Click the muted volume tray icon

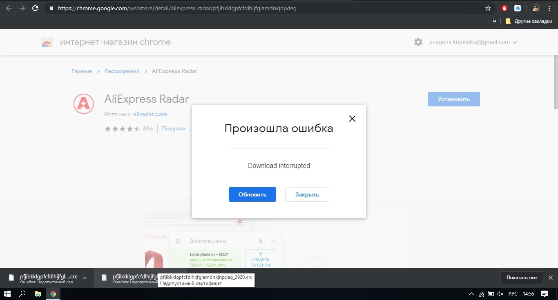(500, 294)
